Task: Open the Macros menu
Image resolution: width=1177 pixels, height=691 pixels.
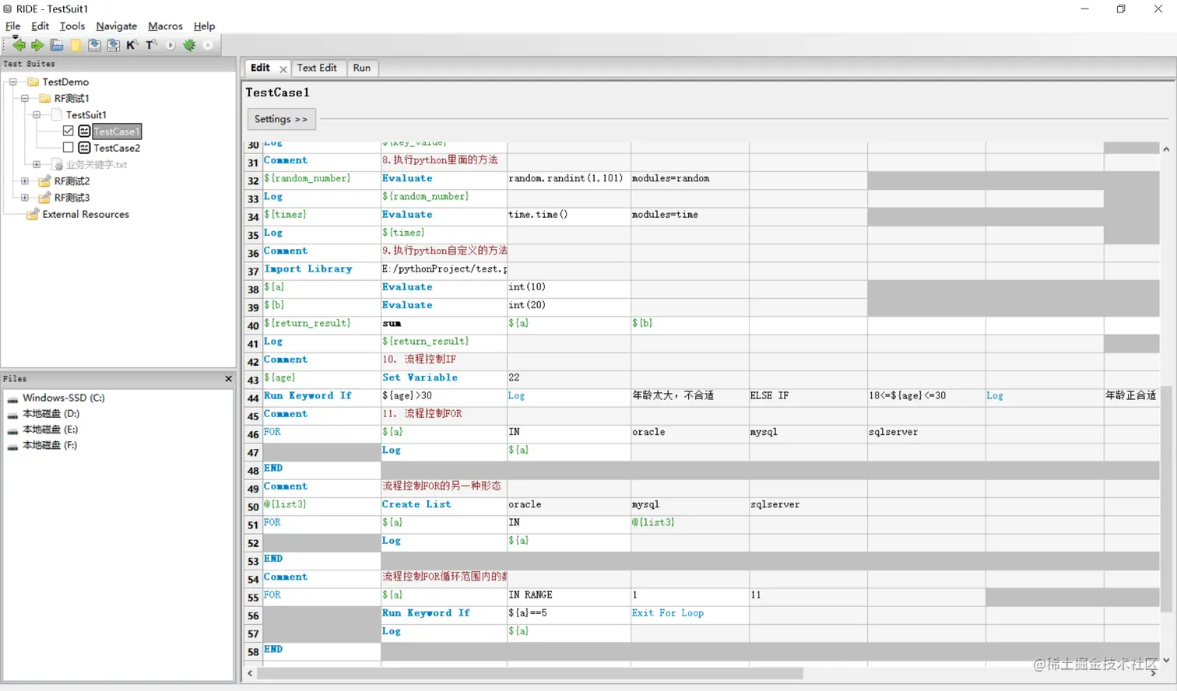Action: point(165,26)
